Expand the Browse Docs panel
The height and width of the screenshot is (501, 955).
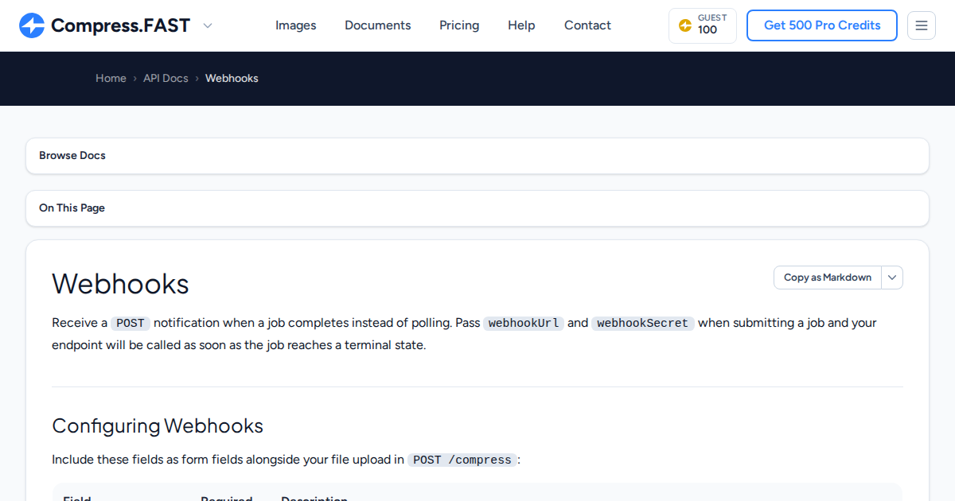(x=477, y=156)
